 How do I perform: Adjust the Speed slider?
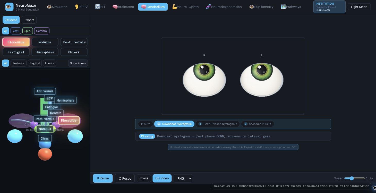point(354,178)
